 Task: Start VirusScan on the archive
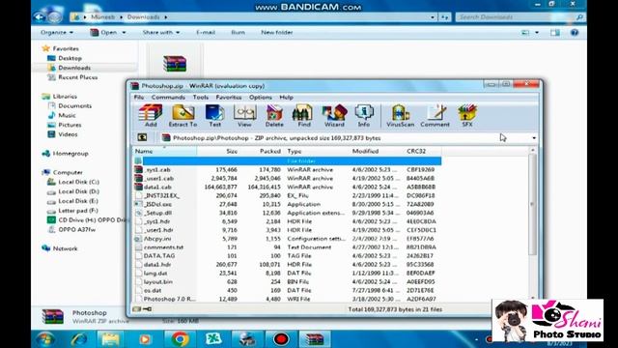tap(400, 116)
